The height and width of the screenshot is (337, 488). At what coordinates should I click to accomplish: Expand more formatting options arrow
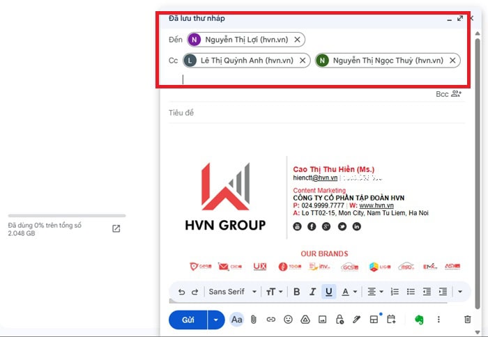[x=460, y=292]
